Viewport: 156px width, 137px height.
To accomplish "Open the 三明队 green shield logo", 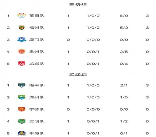I will pyautogui.click(x=22, y=121).
